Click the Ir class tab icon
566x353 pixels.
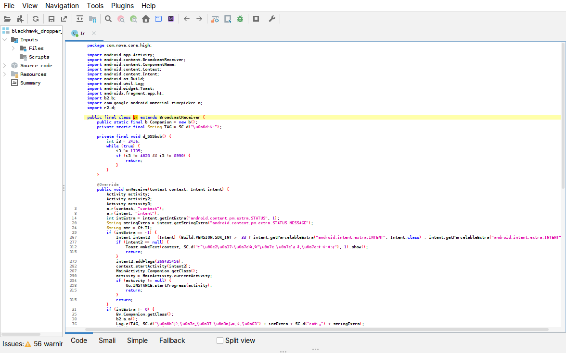(x=75, y=33)
